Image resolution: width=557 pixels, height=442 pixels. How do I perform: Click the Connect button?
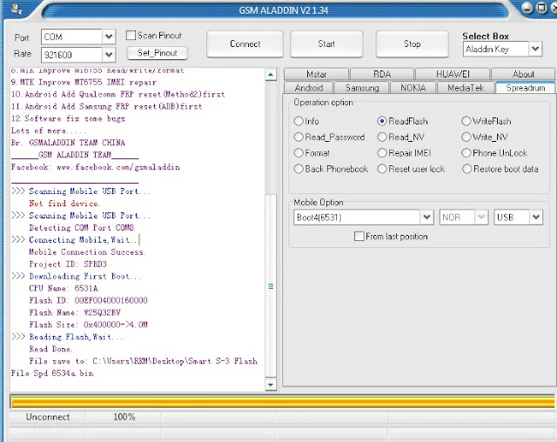click(x=245, y=44)
